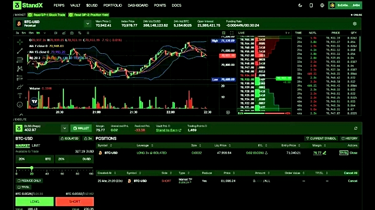Click the TradingView logo on chart
375x210 pixels.
pos(35,101)
